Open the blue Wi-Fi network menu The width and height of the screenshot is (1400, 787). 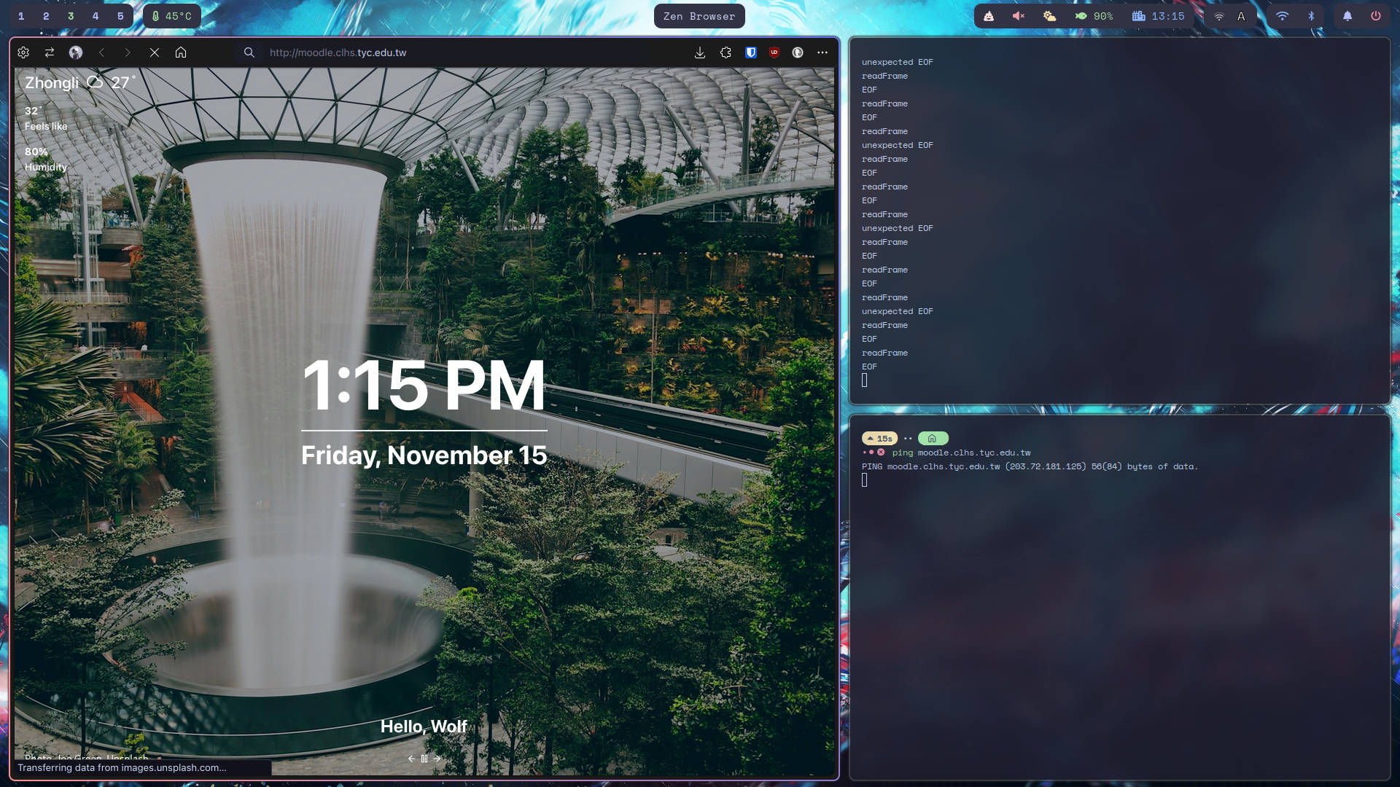pos(1282,16)
